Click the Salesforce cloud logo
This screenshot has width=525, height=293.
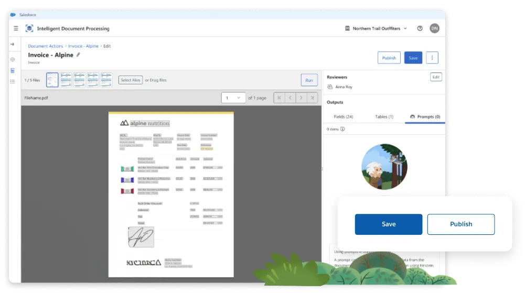click(13, 15)
